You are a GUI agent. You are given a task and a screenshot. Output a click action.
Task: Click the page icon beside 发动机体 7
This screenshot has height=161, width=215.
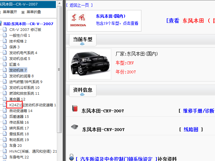click(5, 70)
